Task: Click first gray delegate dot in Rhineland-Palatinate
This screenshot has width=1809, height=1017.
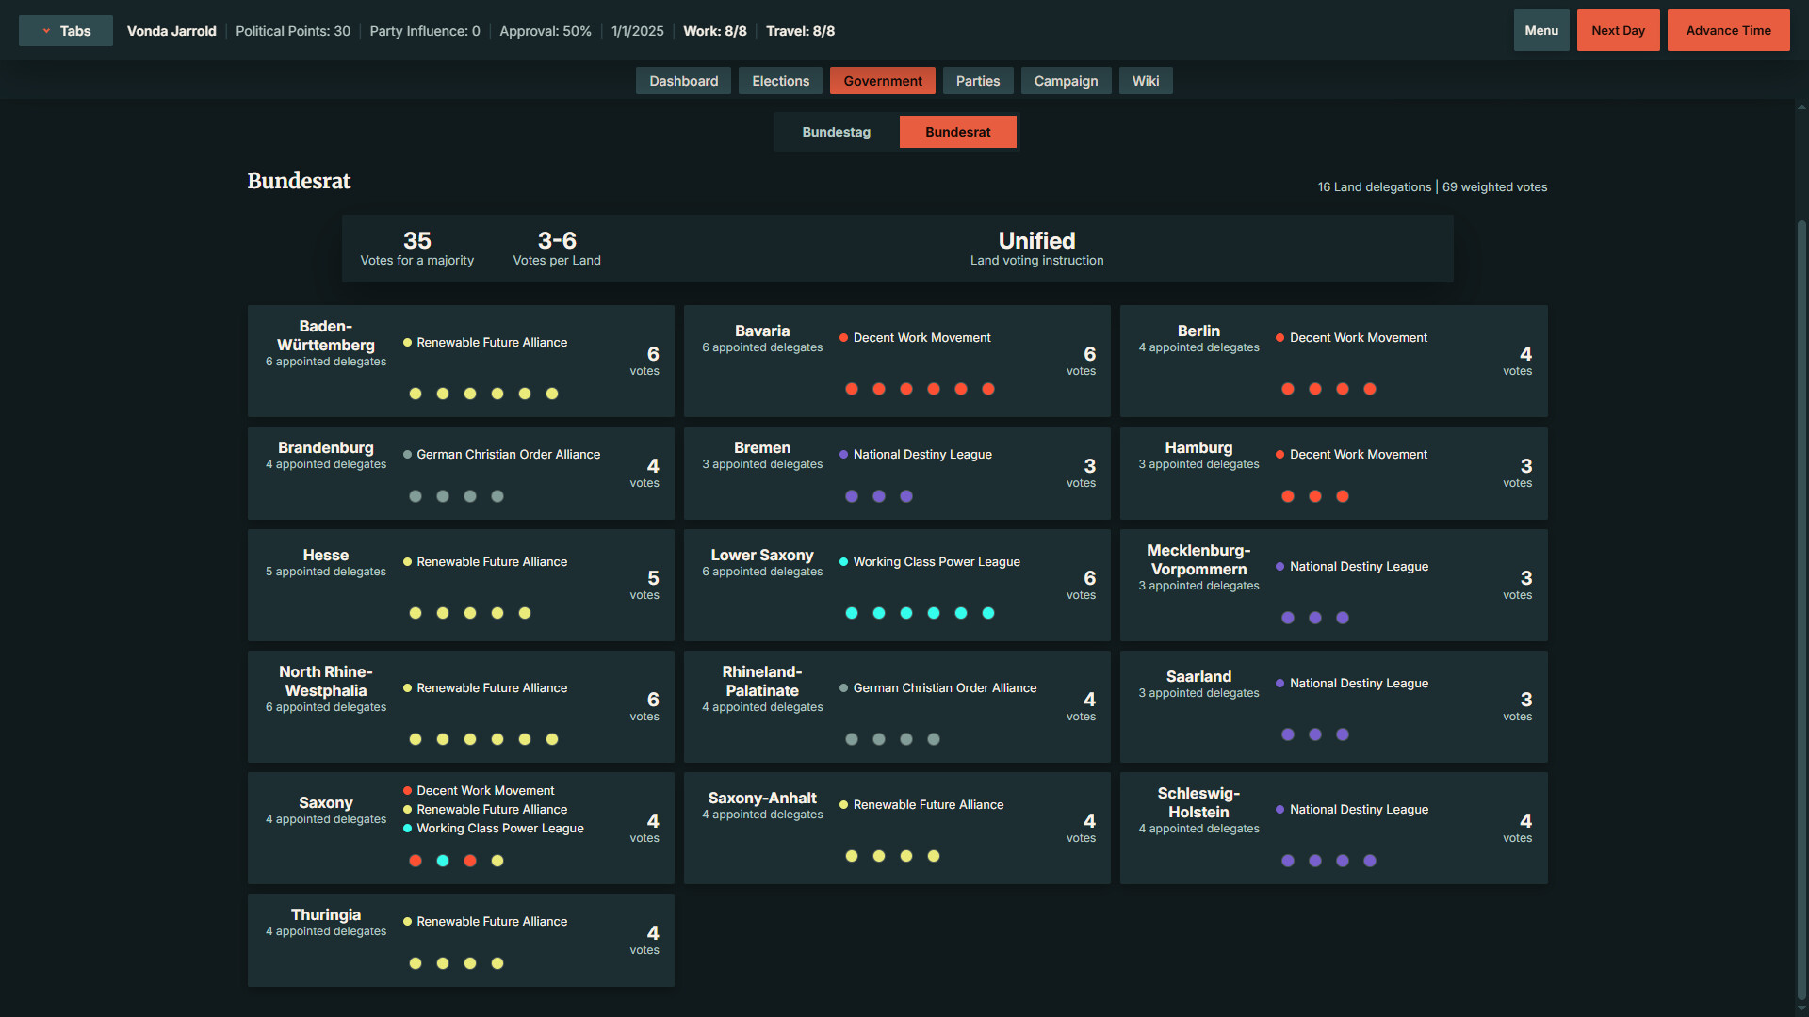Action: (x=852, y=739)
